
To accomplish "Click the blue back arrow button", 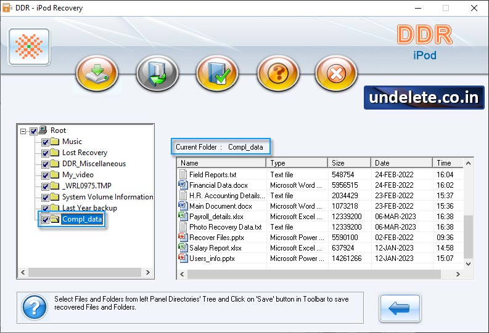I will click(x=400, y=308).
